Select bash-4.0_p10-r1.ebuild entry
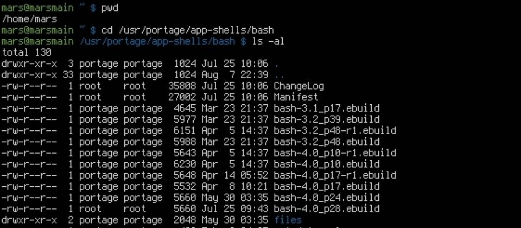Screen dimensions: 521x228 (x=335, y=153)
